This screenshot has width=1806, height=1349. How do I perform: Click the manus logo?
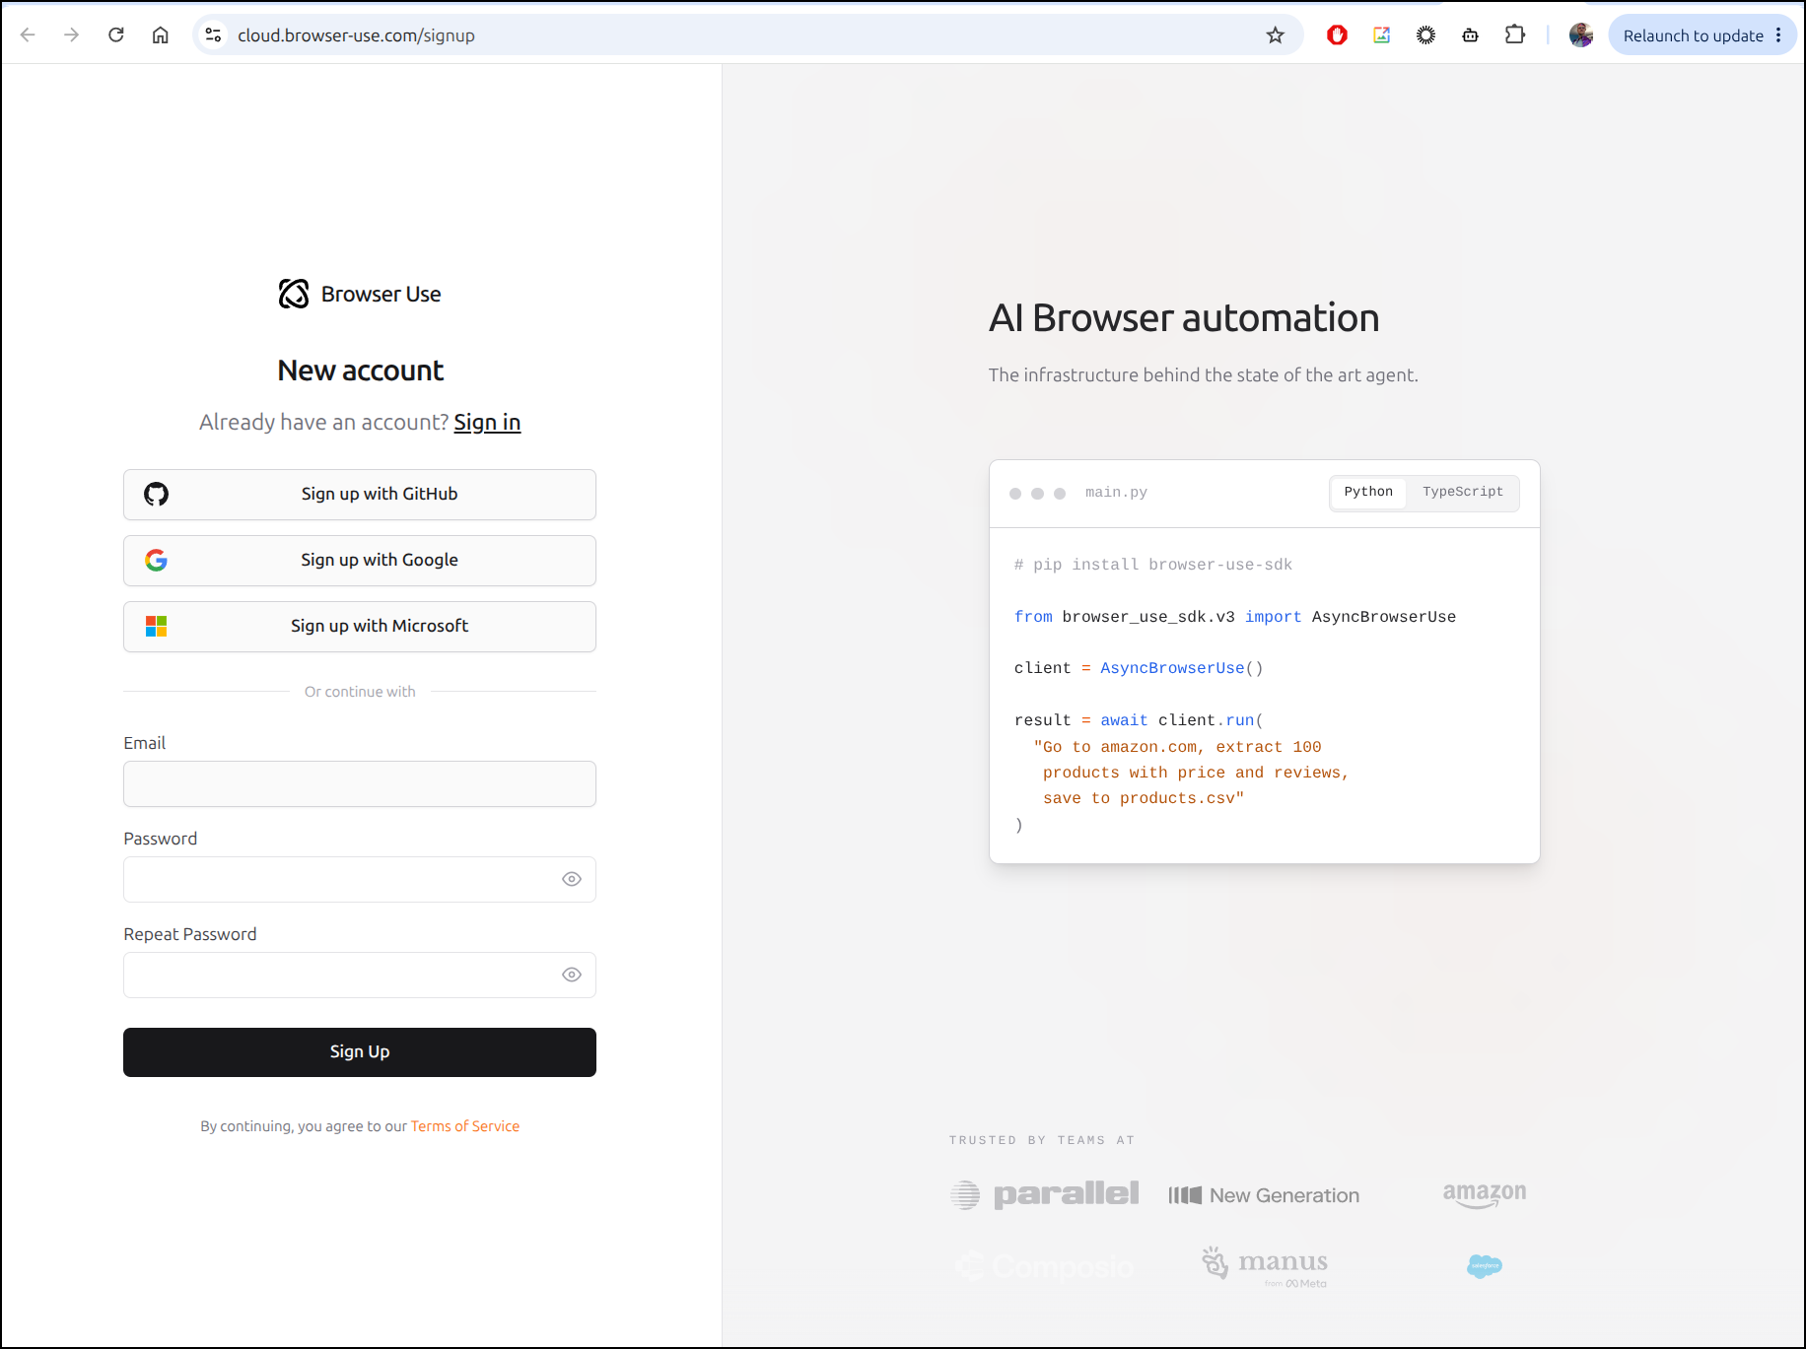pos(1265,1266)
